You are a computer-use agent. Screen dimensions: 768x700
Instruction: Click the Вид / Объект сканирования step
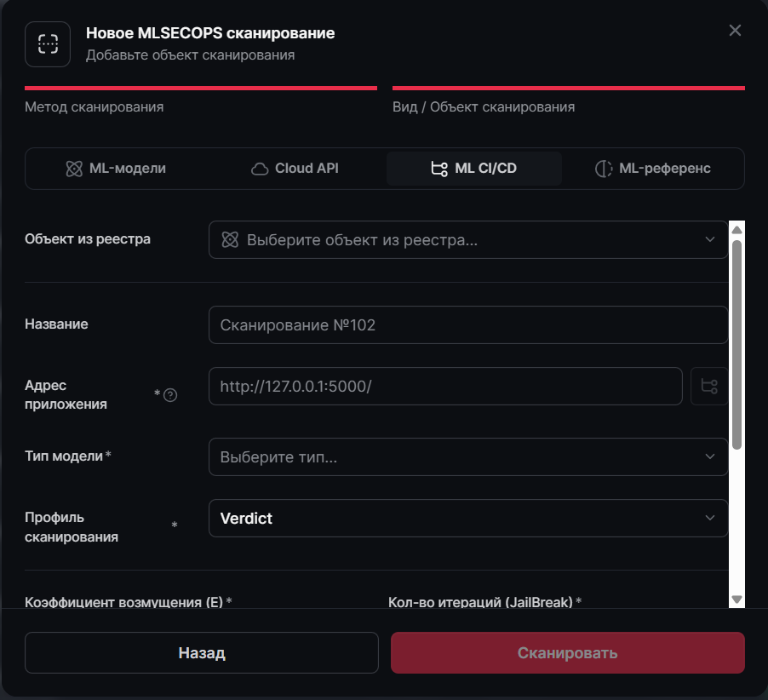click(569, 100)
